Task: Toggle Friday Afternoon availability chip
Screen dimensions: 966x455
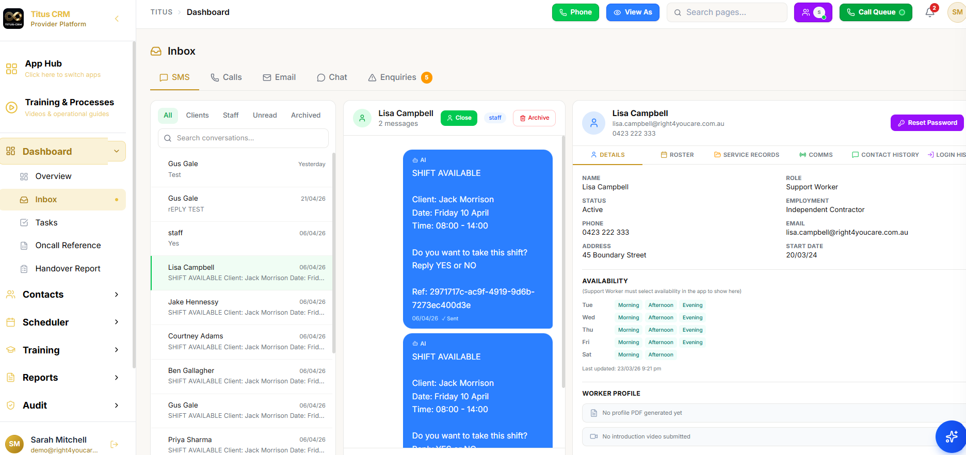Action: click(661, 343)
